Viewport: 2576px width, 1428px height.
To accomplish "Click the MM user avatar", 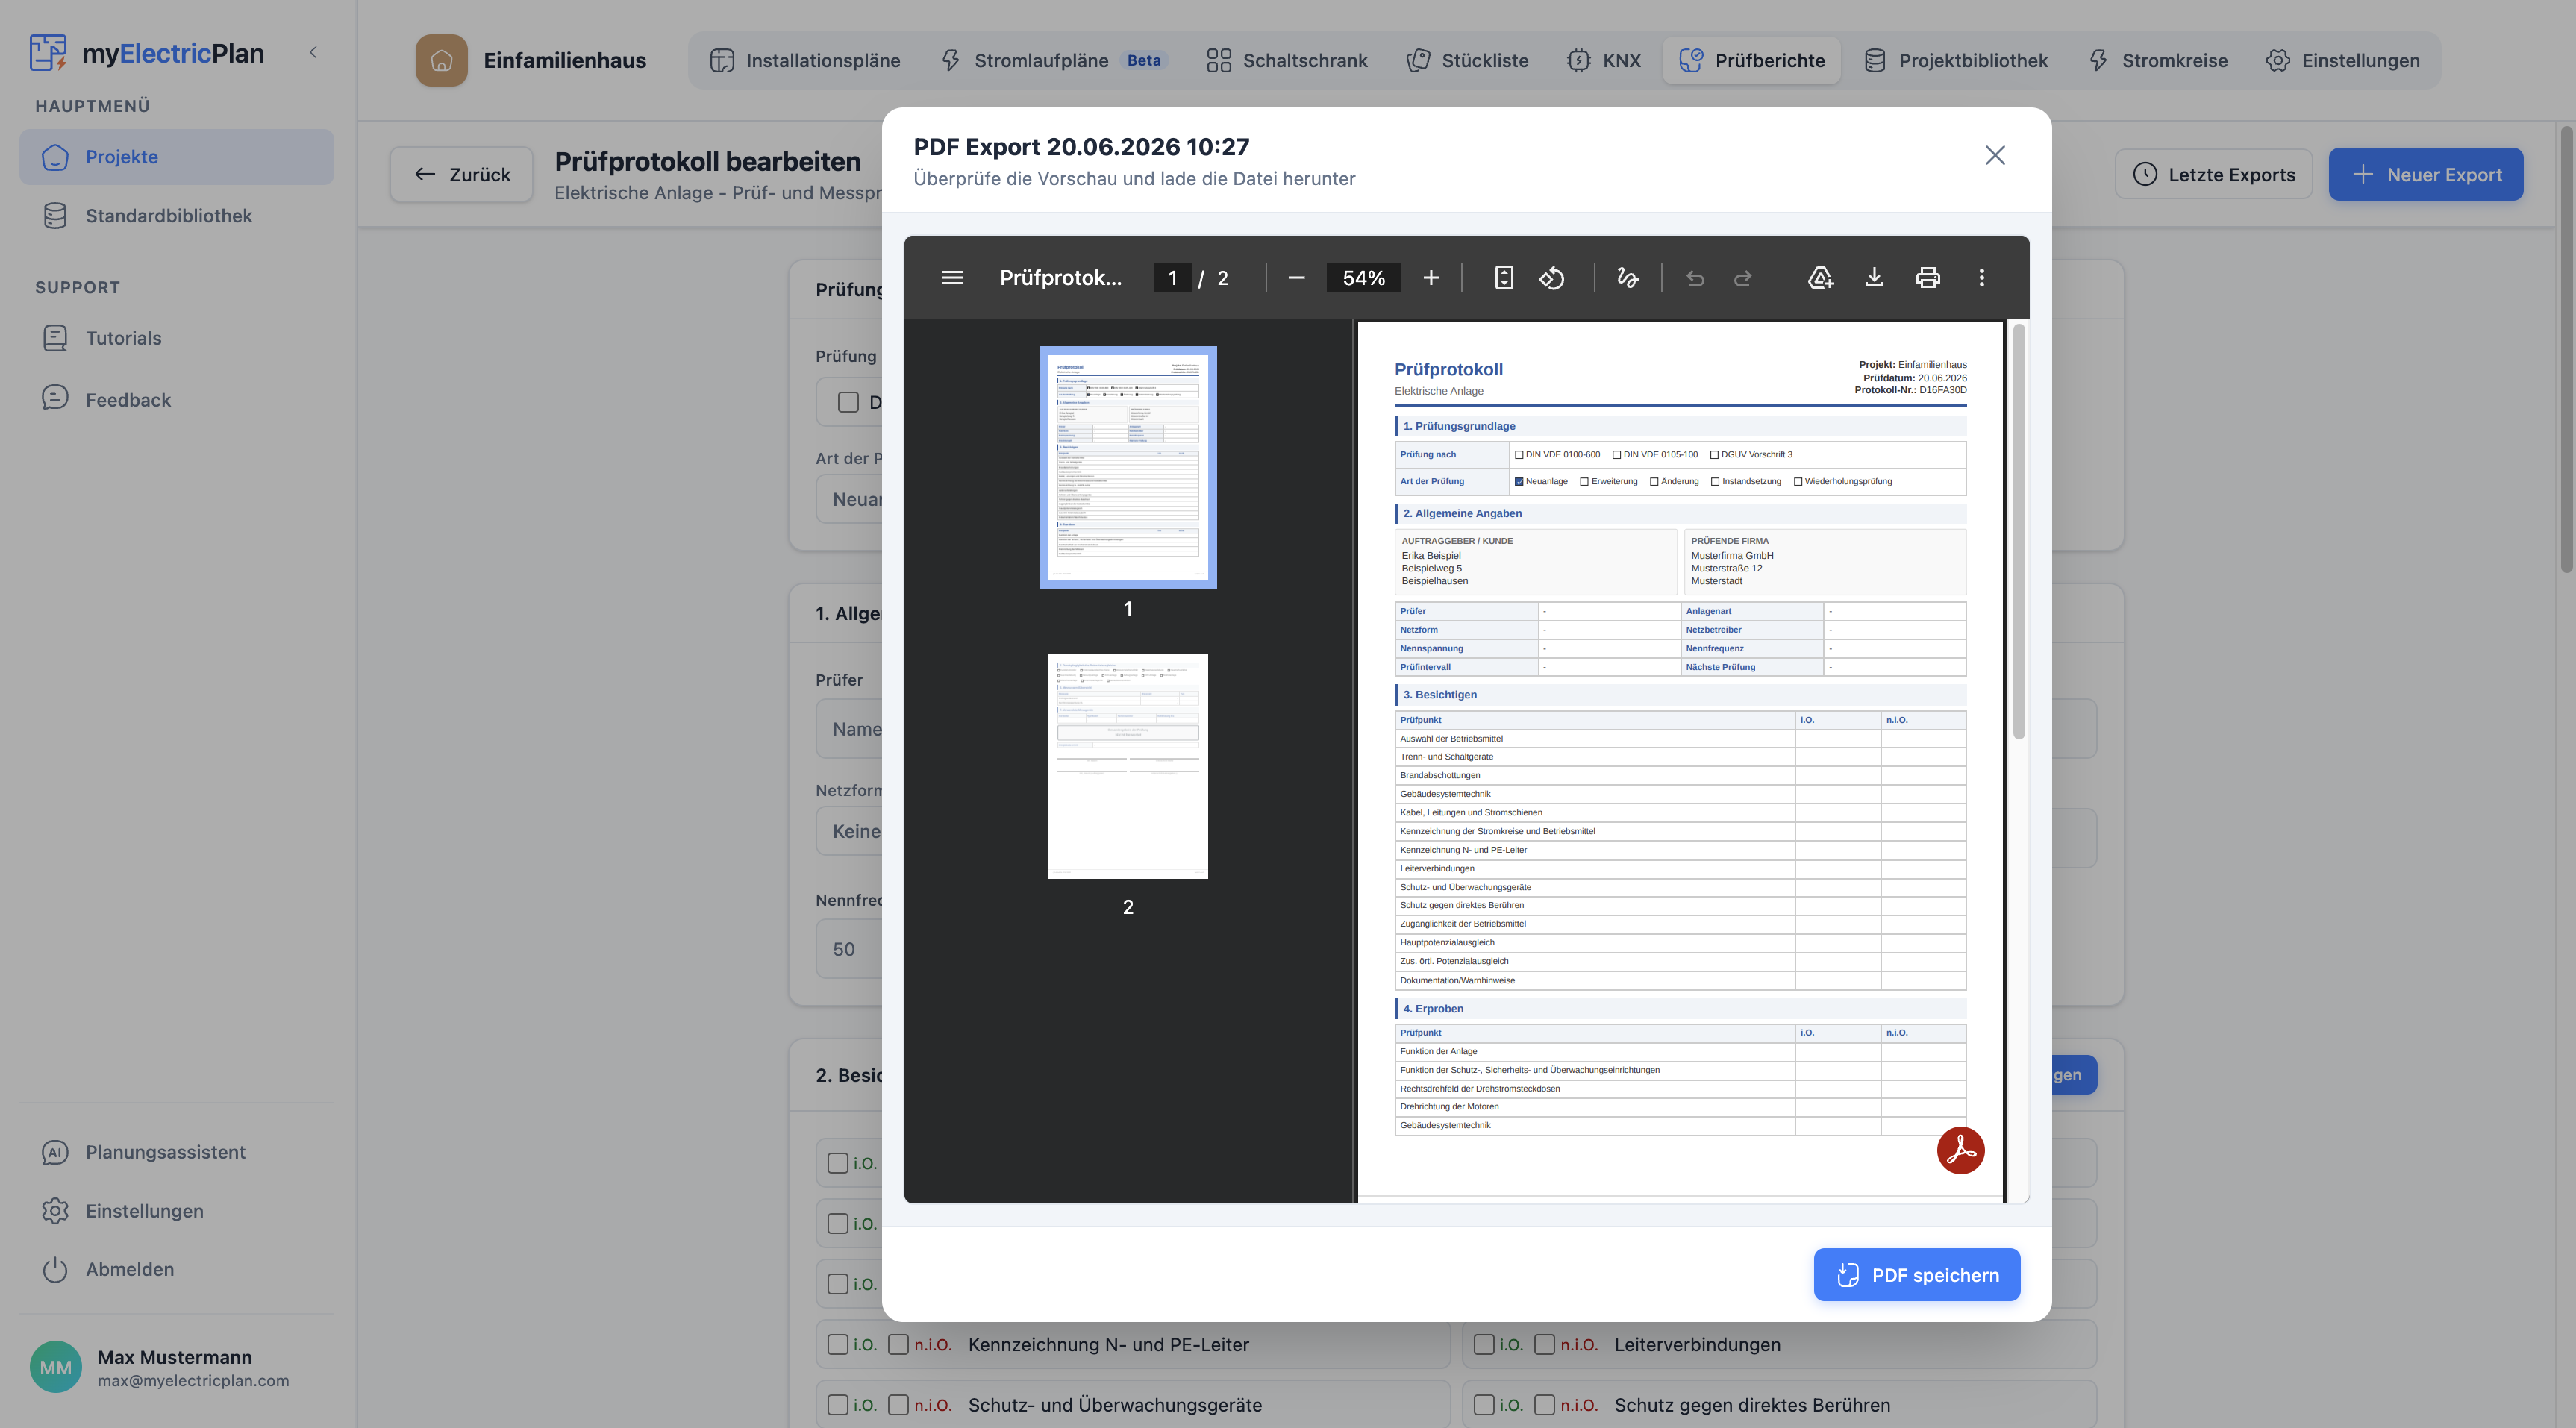I will click(x=55, y=1367).
